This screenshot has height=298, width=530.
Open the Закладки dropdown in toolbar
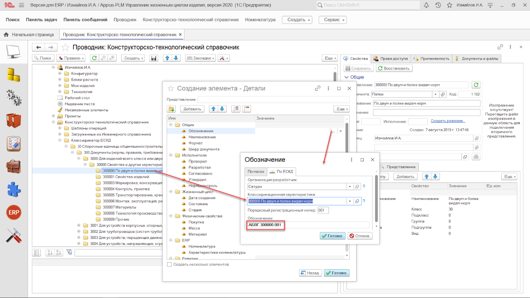[x=200, y=58]
